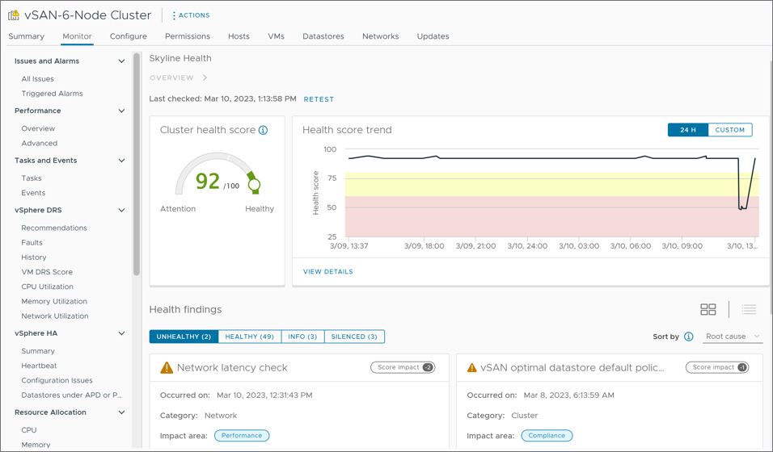The height and width of the screenshot is (452, 773).
Task: Open the Configure tab
Action: coord(129,36)
